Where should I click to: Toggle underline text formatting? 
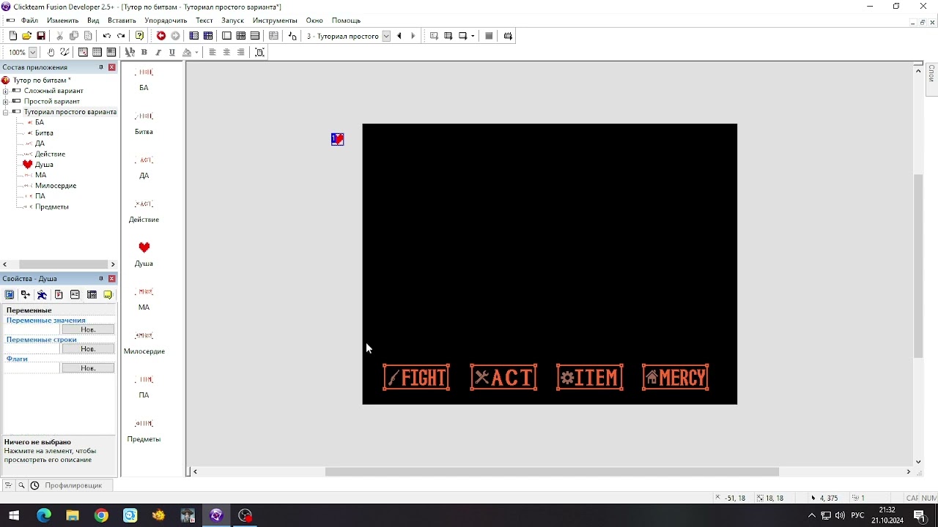(172, 52)
